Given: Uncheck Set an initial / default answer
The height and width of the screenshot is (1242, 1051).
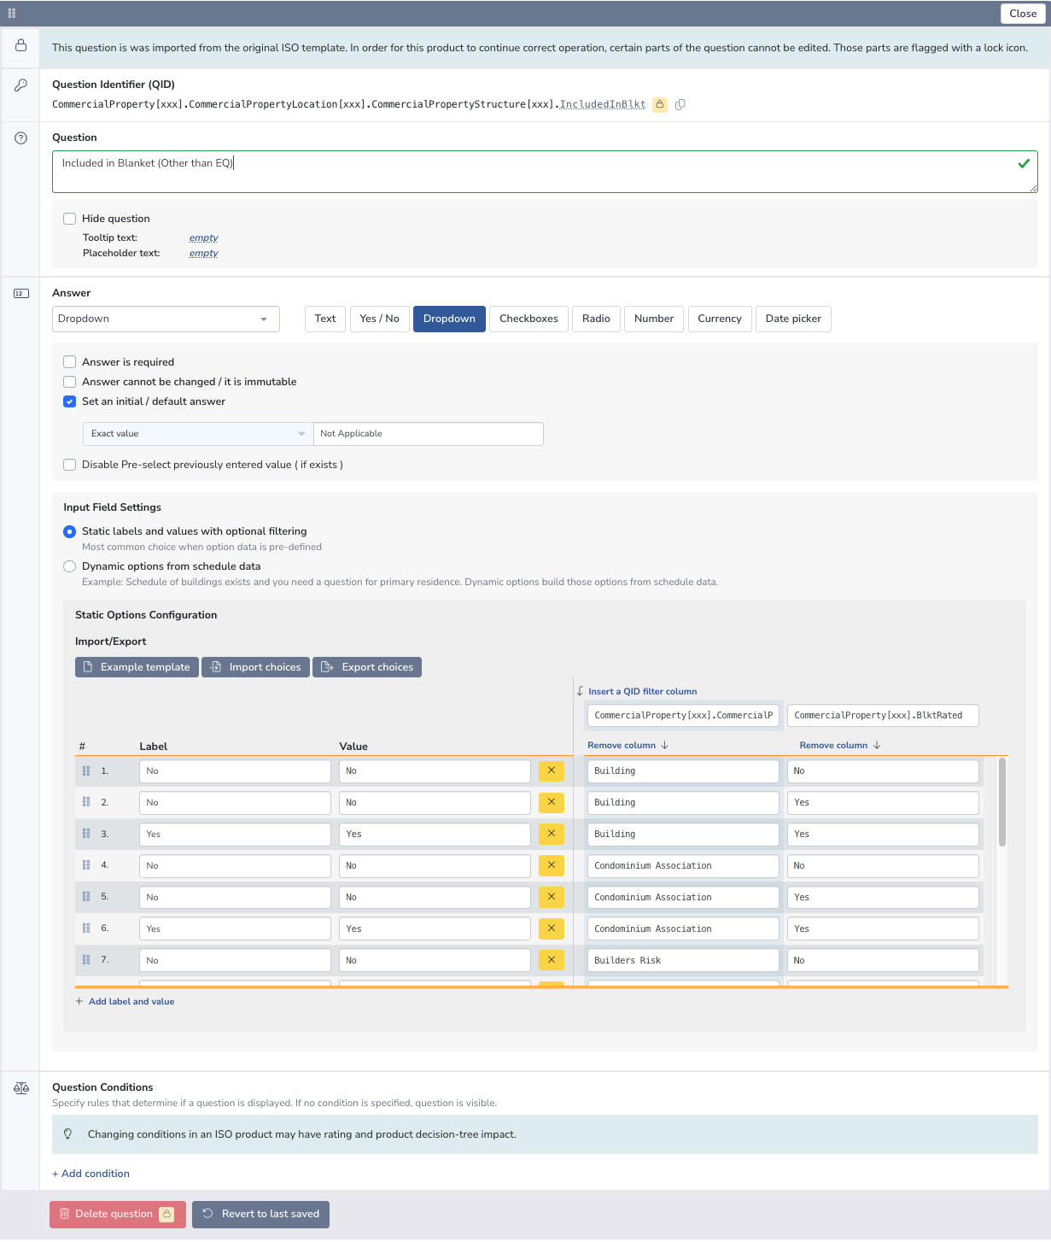Looking at the screenshot, I should [x=70, y=401].
